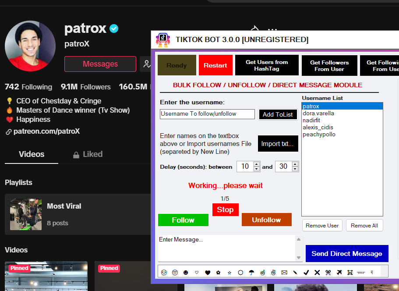Screen dimensions: 399x291
Task: Insert the outlined star symbol
Action: [230, 273]
